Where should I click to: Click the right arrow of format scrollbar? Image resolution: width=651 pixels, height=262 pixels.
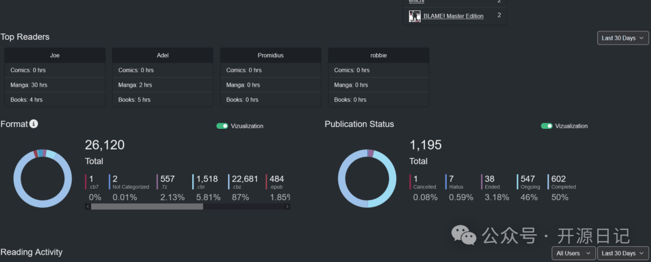pos(287,207)
